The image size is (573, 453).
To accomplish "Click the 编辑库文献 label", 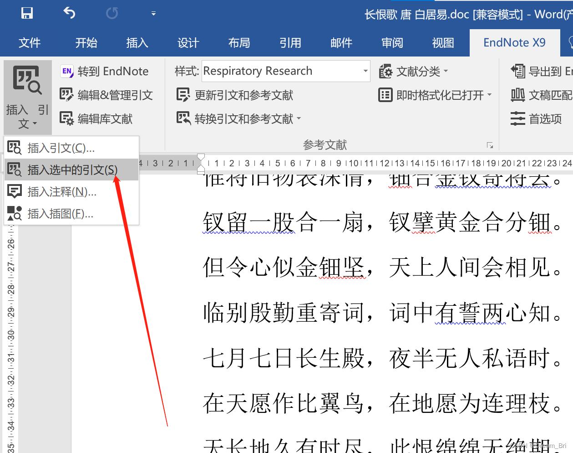I will point(105,119).
